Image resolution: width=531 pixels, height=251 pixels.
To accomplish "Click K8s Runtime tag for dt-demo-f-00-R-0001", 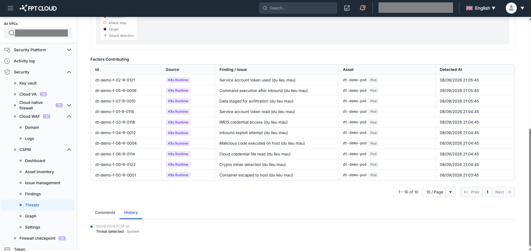I will click(x=178, y=175).
